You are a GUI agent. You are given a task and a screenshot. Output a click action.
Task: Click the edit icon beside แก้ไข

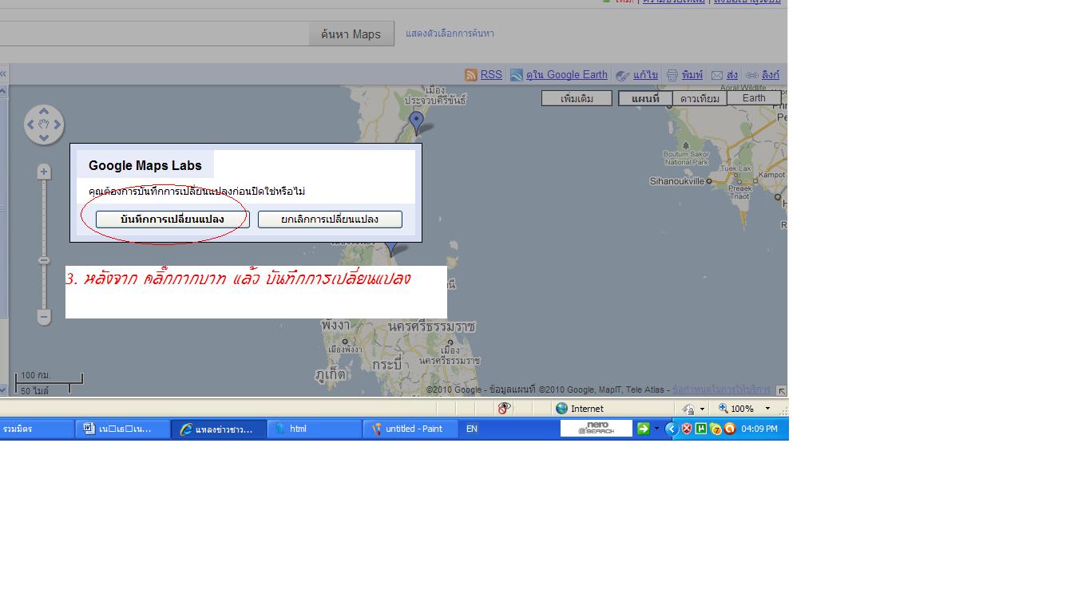(x=623, y=75)
